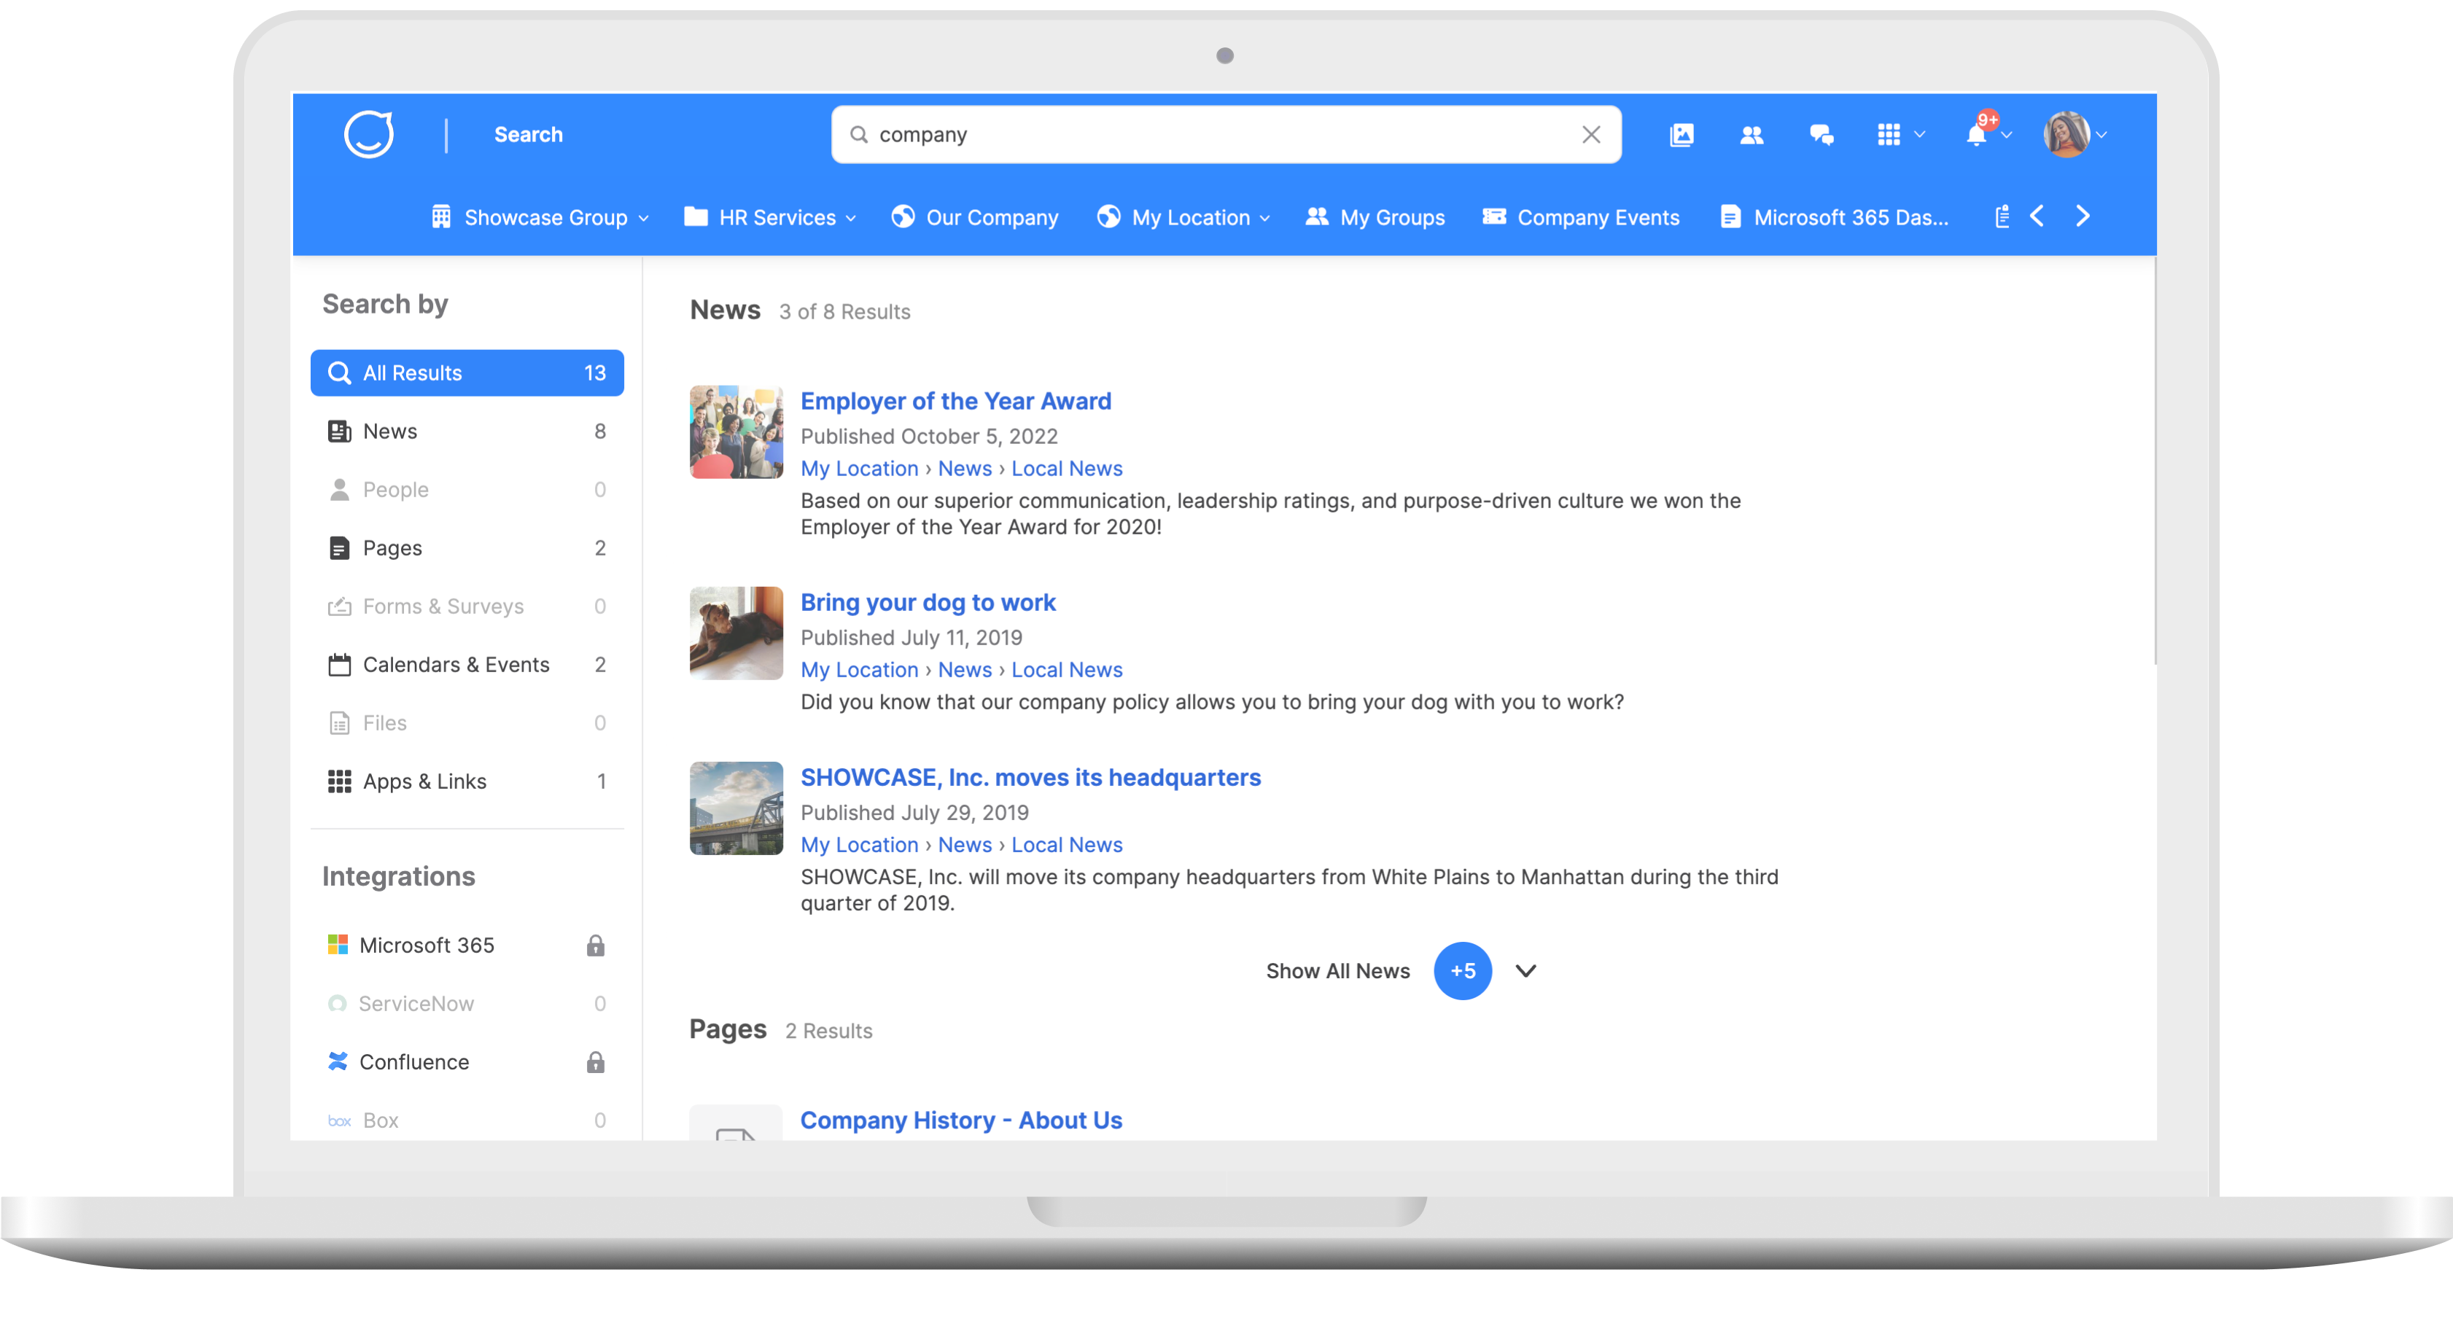
Task: Click the lock icon next to Microsoft 365
Action: (x=595, y=945)
